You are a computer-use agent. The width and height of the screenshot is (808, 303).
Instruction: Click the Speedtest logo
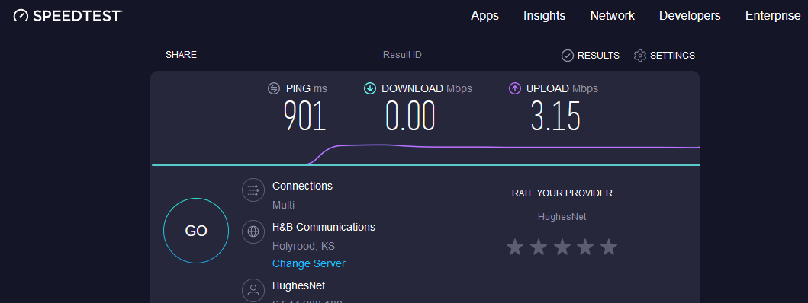tap(67, 16)
